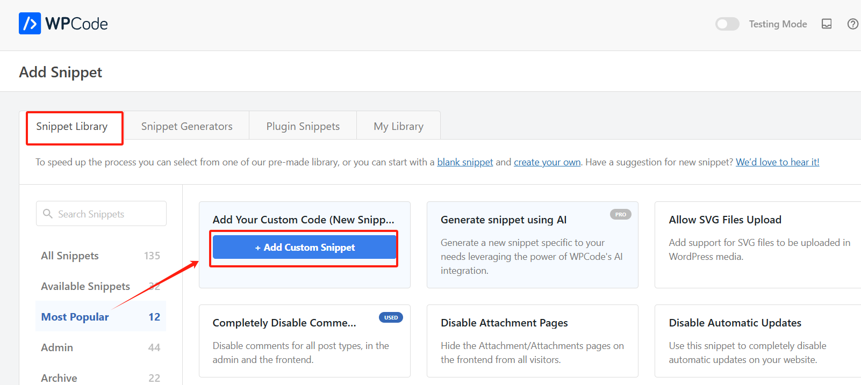Filter by the Admin category

(x=57, y=347)
